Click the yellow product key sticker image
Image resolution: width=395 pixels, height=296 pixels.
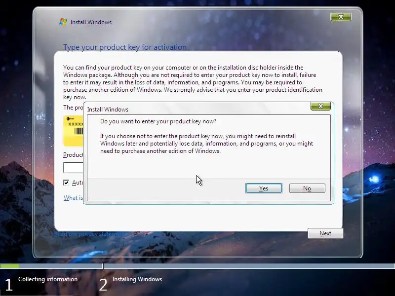[x=73, y=131]
